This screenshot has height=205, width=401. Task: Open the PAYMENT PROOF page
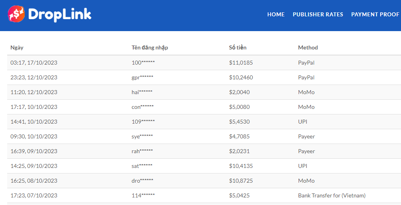tap(375, 14)
